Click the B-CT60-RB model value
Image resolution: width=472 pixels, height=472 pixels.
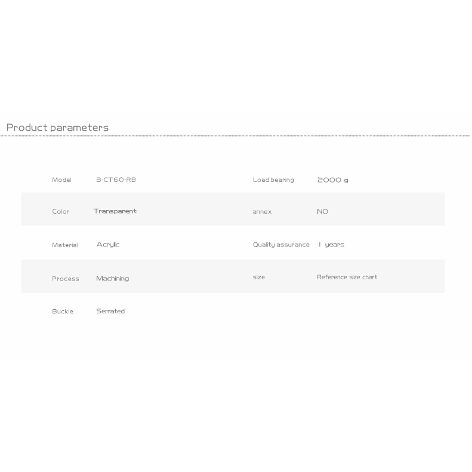pos(116,180)
